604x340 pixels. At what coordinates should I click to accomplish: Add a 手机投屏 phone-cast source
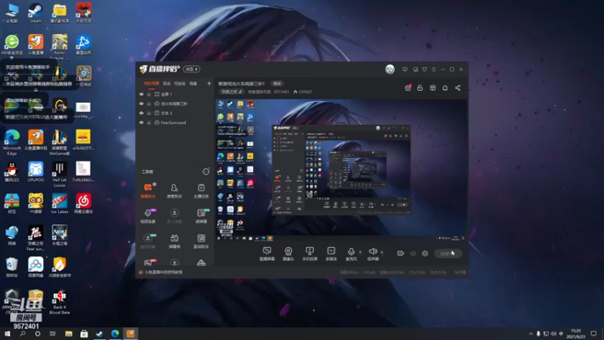click(310, 254)
